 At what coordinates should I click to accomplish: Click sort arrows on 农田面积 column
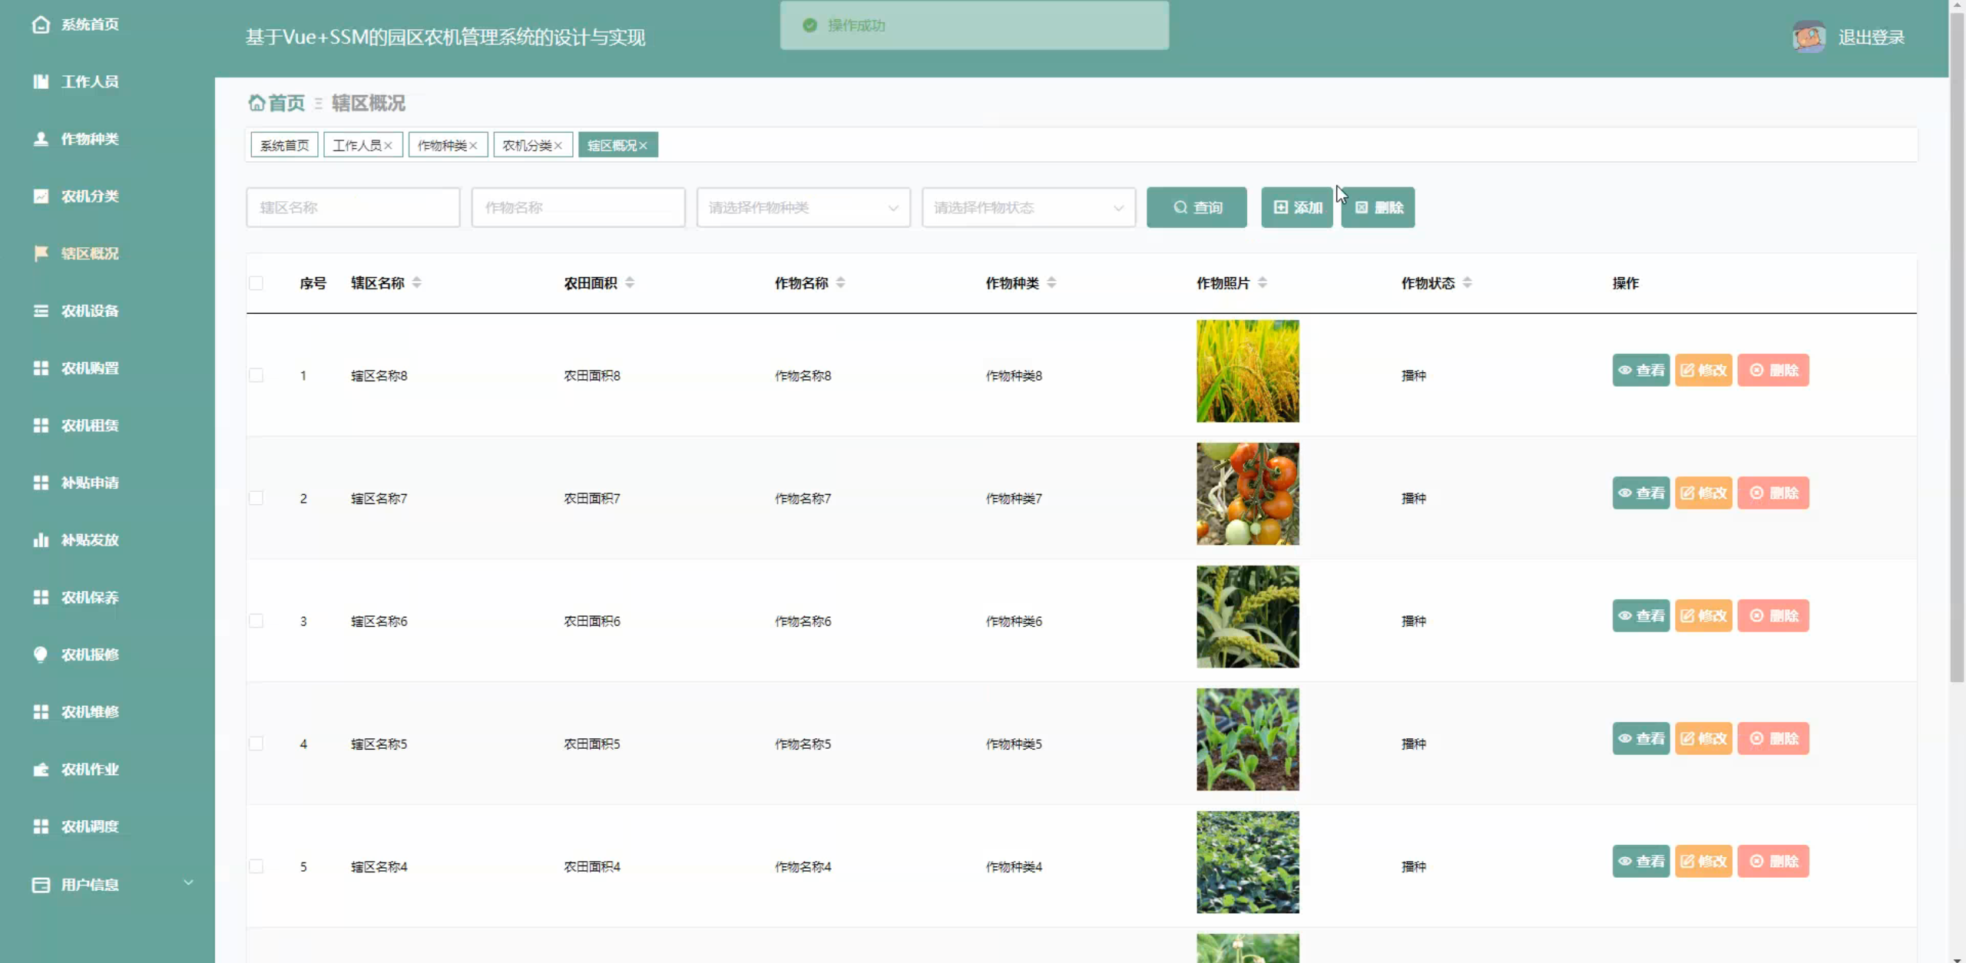630,283
